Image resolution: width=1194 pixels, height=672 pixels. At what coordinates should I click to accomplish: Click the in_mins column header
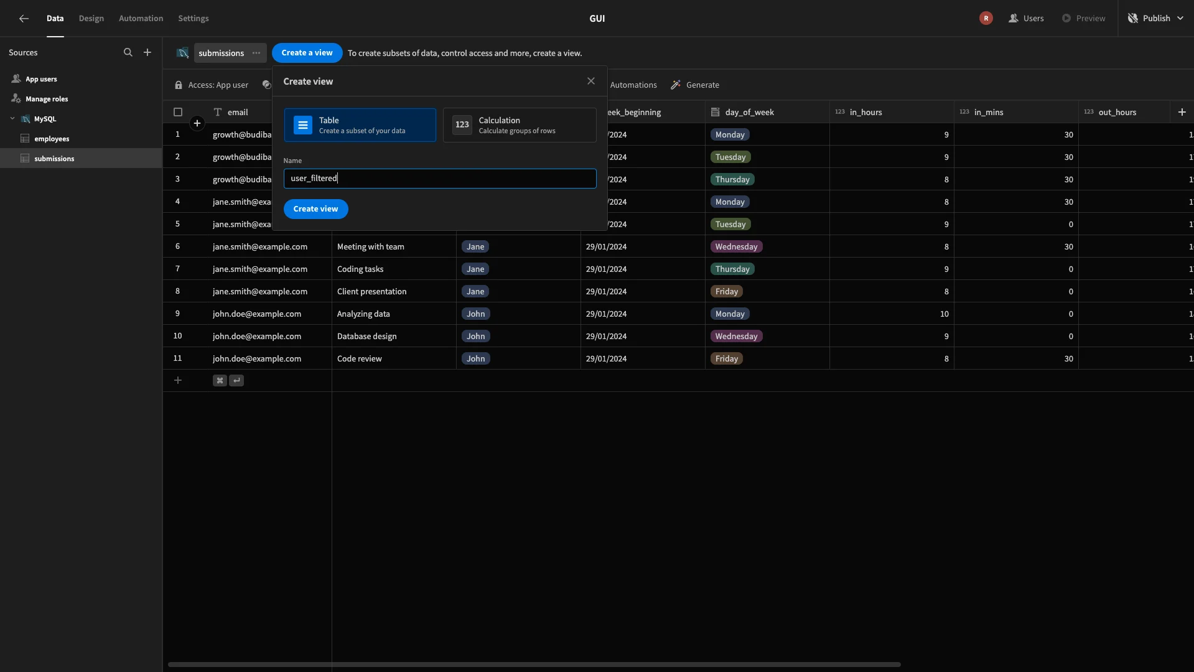coord(1016,113)
